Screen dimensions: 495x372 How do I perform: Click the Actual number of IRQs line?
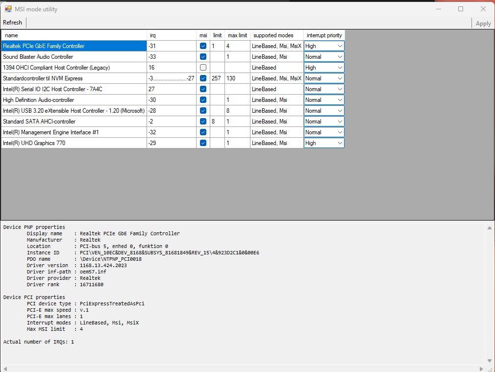(x=39, y=342)
